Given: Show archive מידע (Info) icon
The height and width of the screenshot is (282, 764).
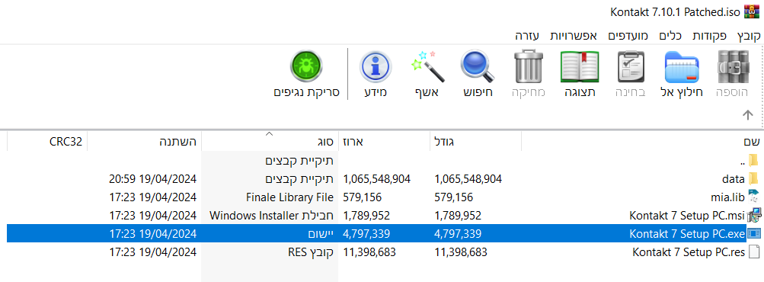Looking at the screenshot, I should point(376,67).
